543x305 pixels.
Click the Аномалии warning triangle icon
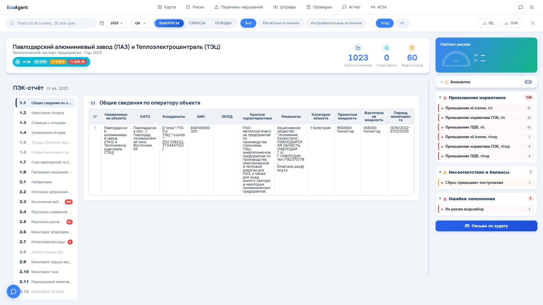coord(447,82)
